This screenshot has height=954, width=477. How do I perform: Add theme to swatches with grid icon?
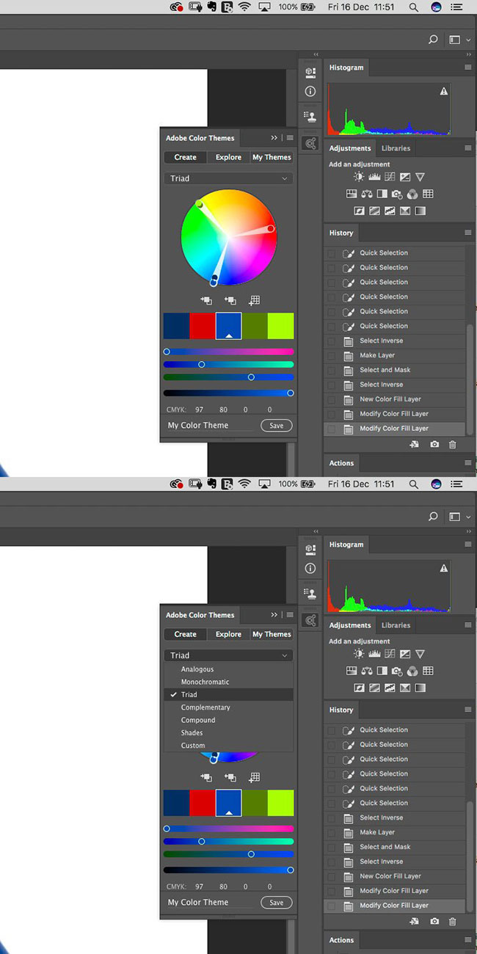254,300
